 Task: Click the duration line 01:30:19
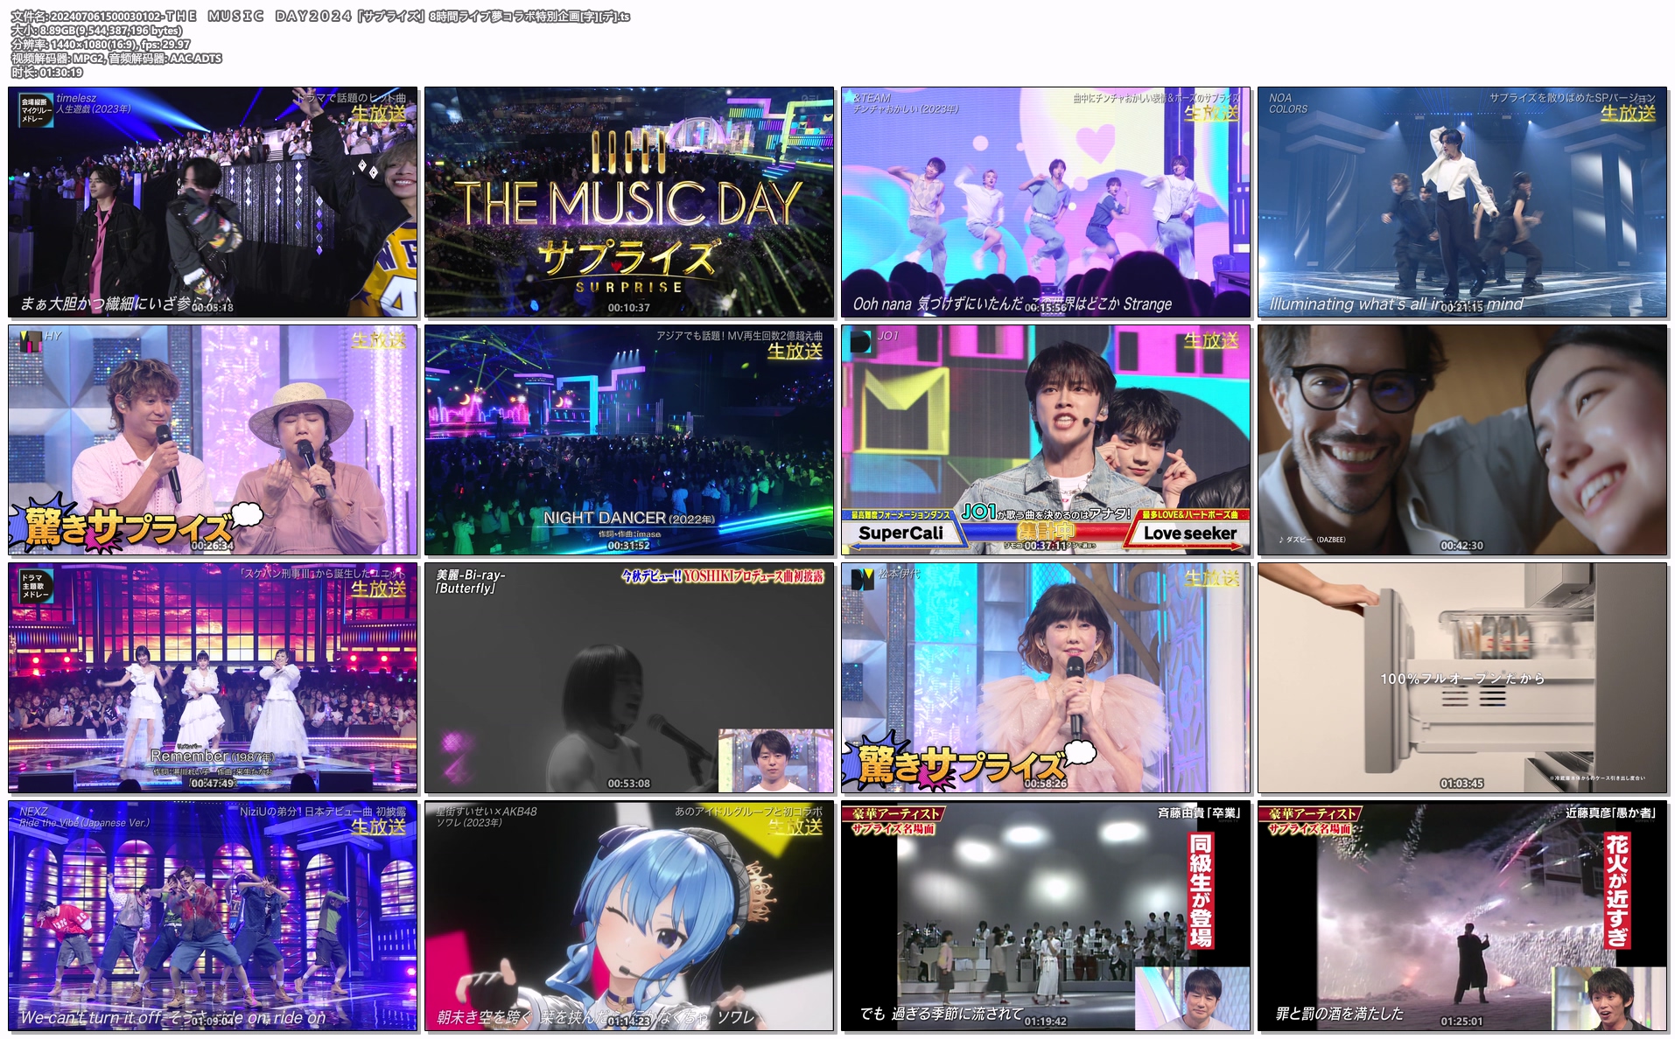click(47, 73)
